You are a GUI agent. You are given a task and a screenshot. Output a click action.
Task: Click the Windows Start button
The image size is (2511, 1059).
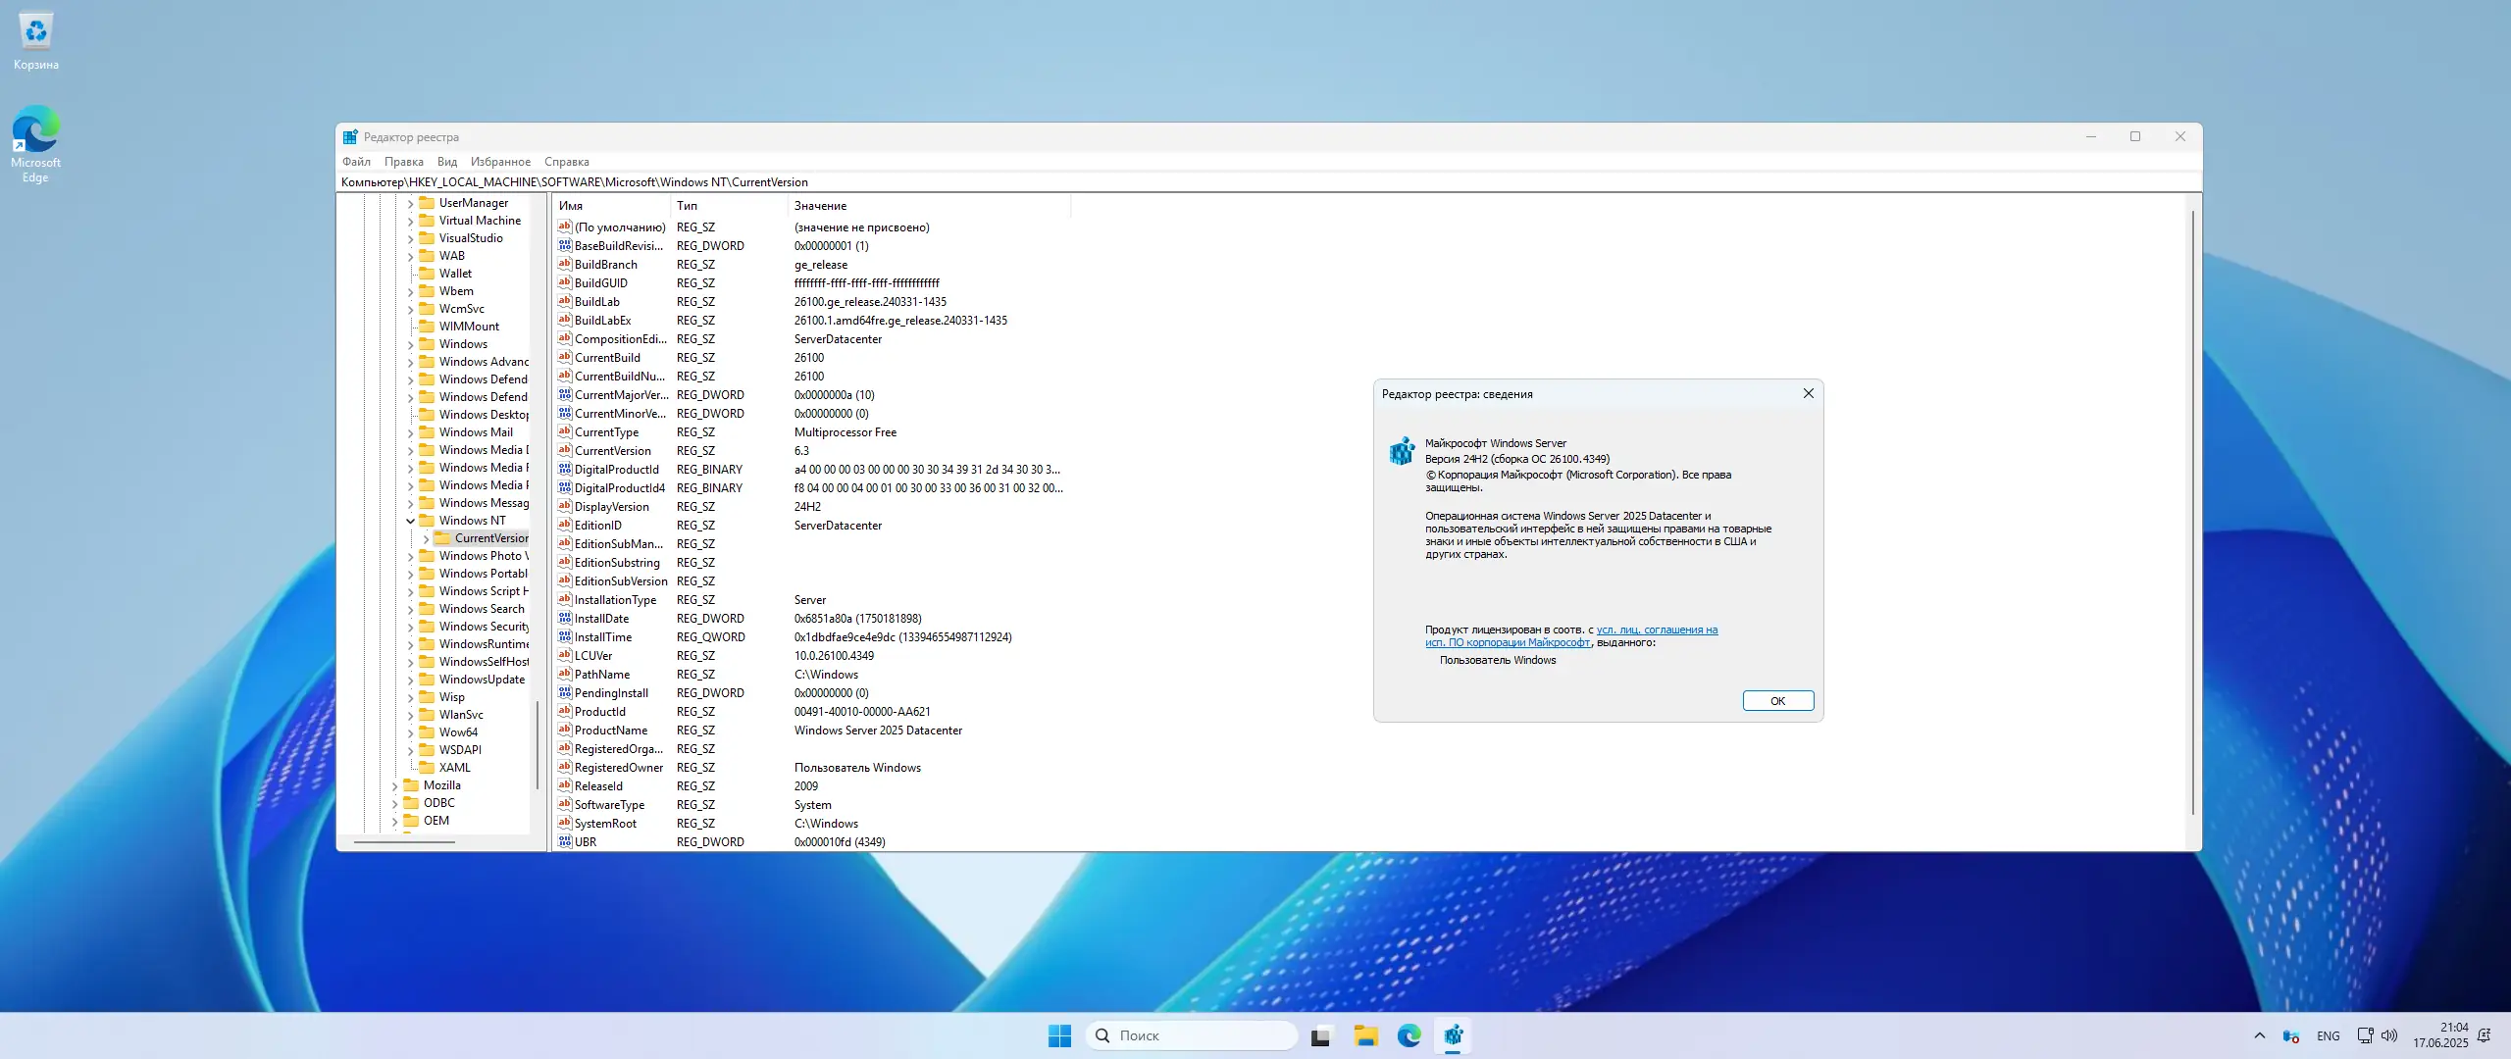(x=1059, y=1035)
